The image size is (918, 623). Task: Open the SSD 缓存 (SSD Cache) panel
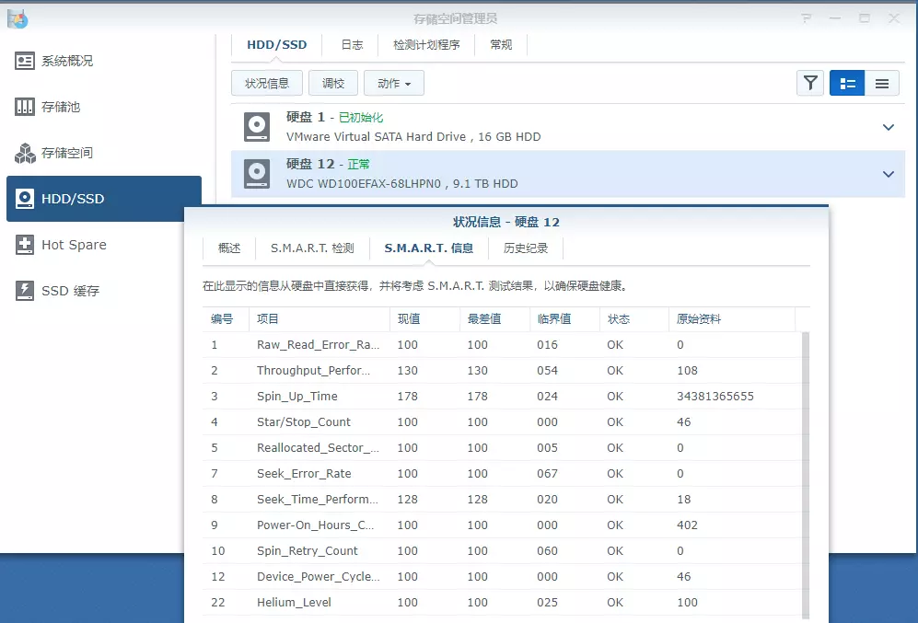pyautogui.click(x=69, y=291)
